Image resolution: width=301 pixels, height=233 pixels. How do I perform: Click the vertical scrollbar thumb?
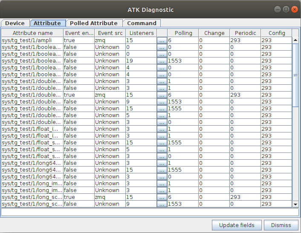point(295,75)
